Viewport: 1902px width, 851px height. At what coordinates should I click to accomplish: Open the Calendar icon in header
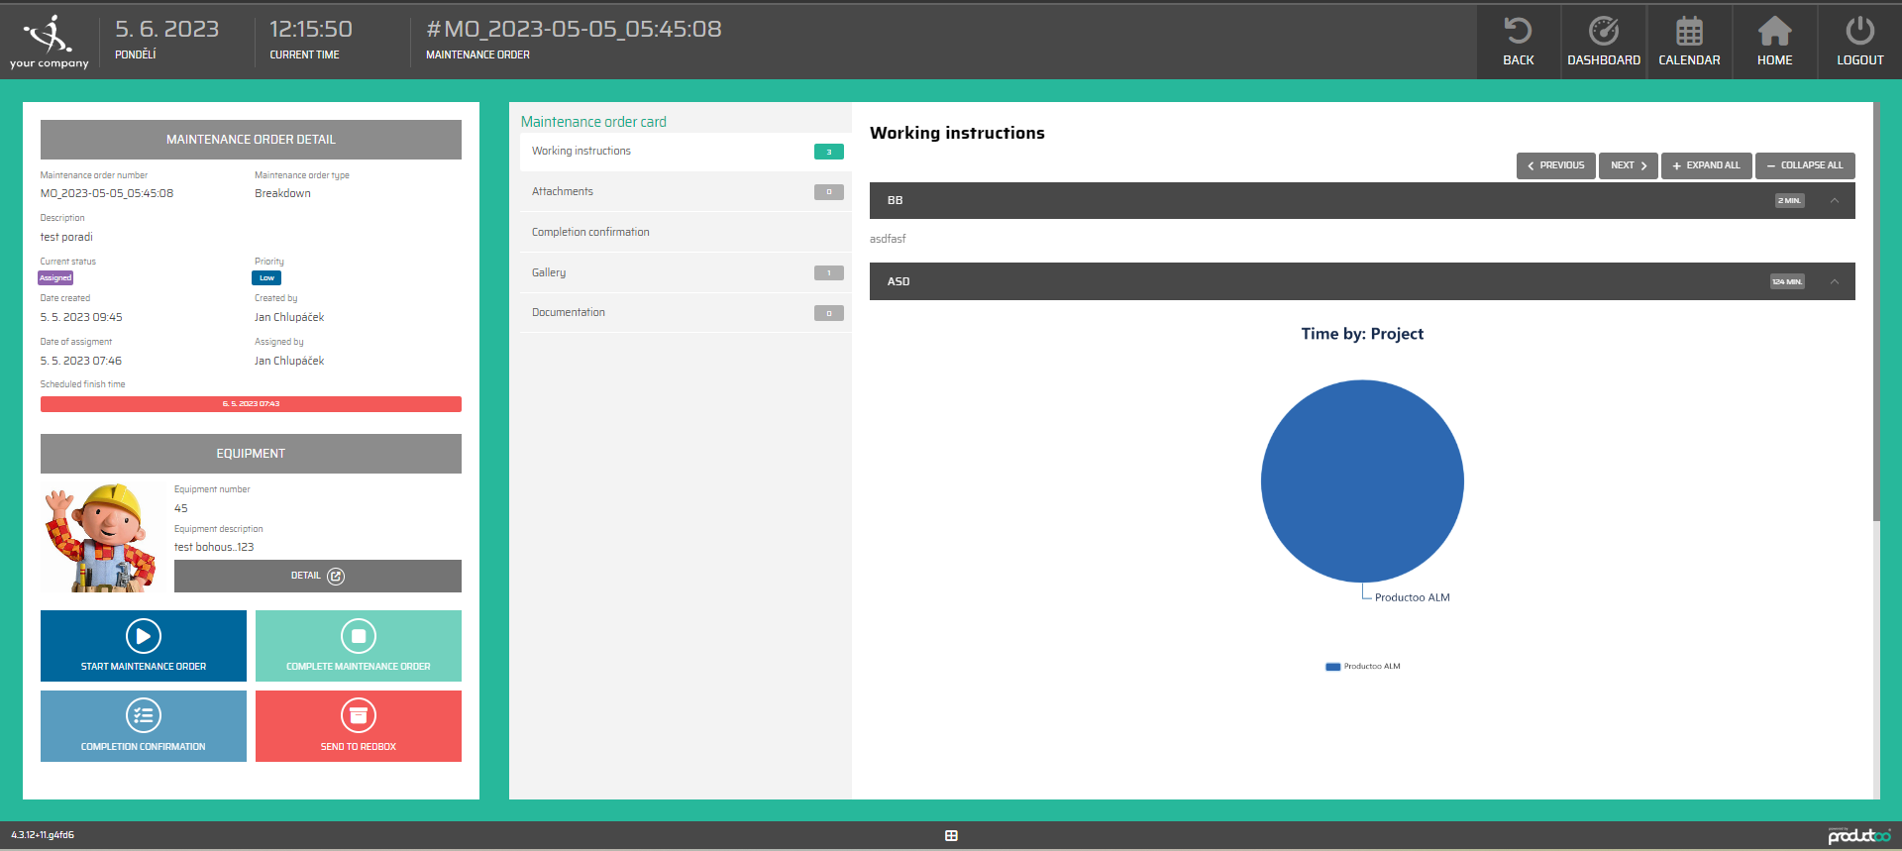1689,32
